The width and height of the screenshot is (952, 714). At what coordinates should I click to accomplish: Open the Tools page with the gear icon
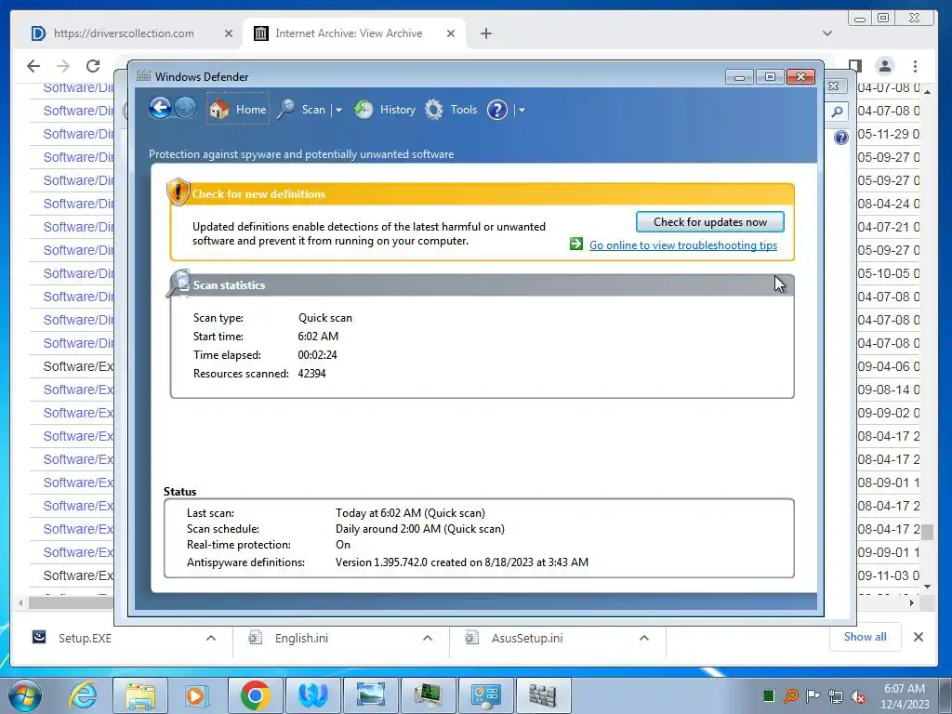tap(451, 110)
